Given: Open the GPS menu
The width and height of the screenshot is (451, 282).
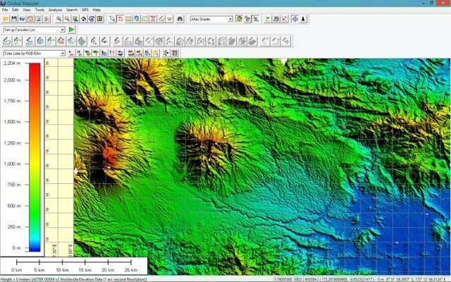Looking at the screenshot, I should click(85, 10).
